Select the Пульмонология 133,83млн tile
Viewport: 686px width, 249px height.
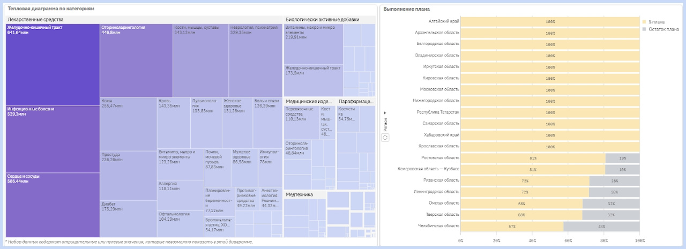pyautogui.click(x=206, y=123)
